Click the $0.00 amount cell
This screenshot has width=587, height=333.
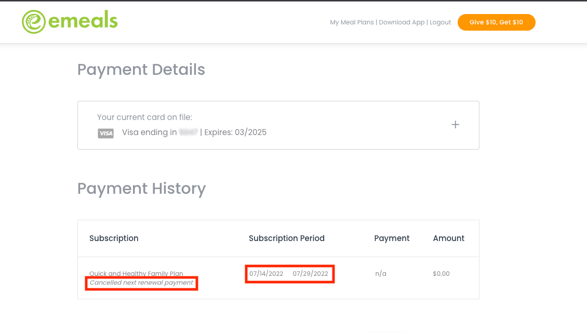click(x=441, y=274)
